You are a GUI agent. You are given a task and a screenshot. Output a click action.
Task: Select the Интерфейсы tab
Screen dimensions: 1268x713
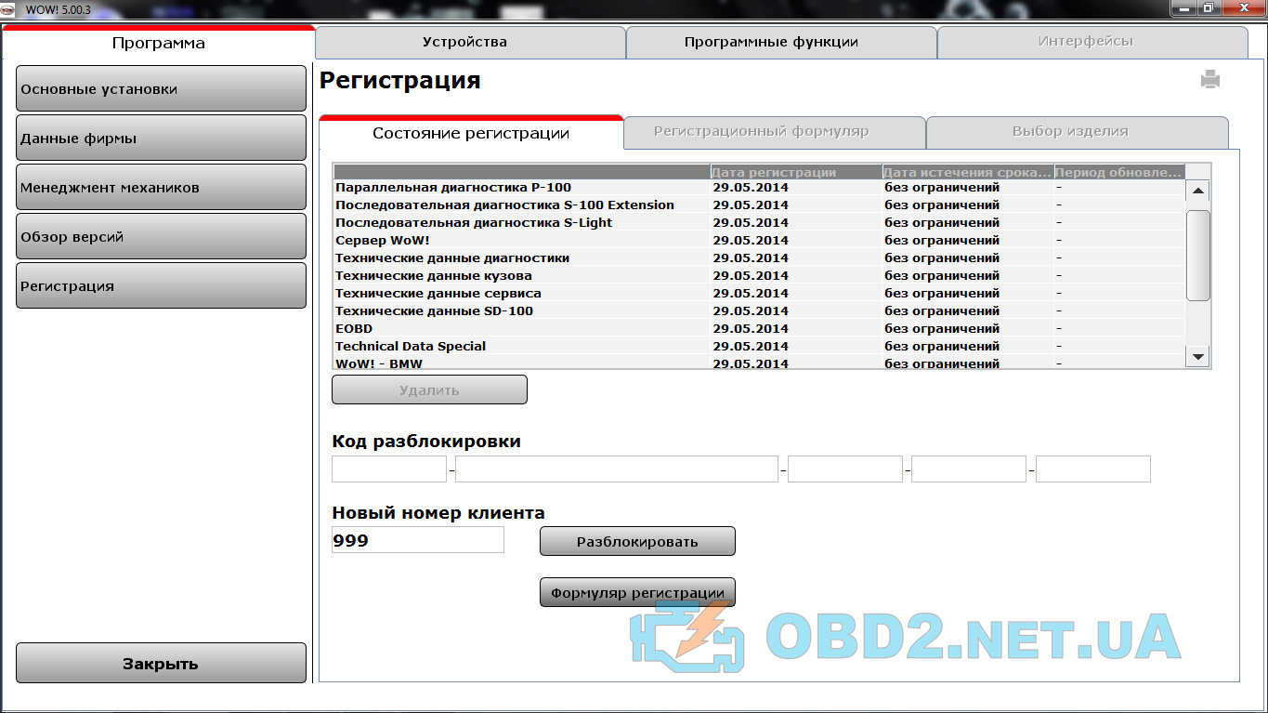pyautogui.click(x=1092, y=42)
